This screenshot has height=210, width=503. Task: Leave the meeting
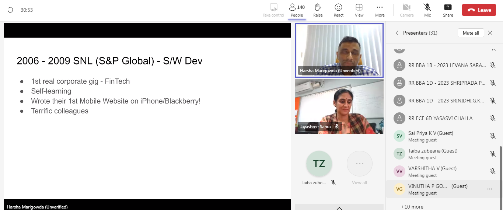pyautogui.click(x=479, y=10)
